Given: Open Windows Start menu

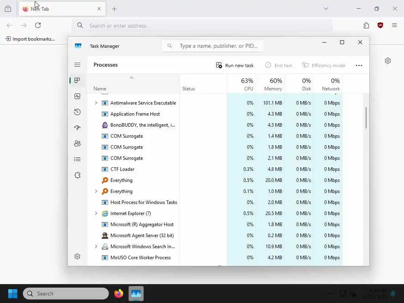Looking at the screenshot, I should tap(13, 294).
